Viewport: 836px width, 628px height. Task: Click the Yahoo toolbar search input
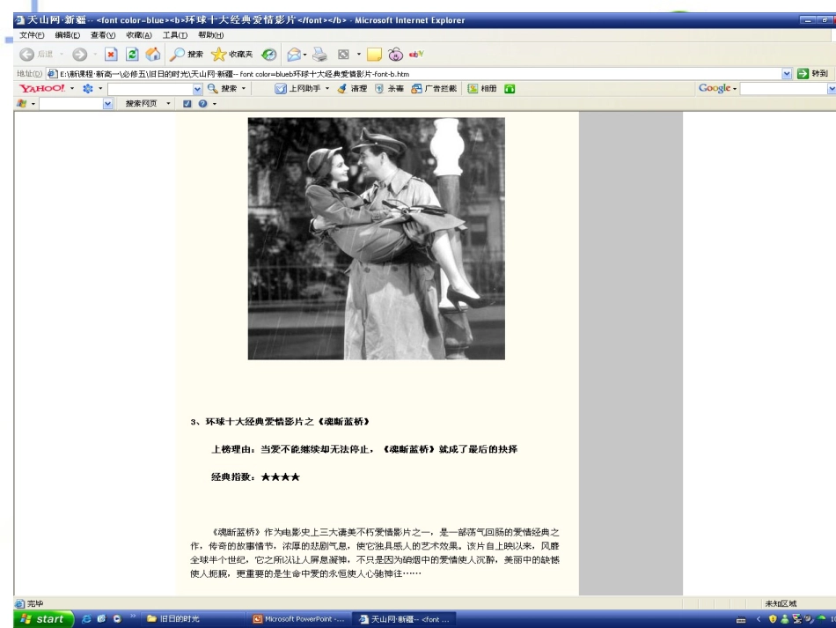coord(150,89)
